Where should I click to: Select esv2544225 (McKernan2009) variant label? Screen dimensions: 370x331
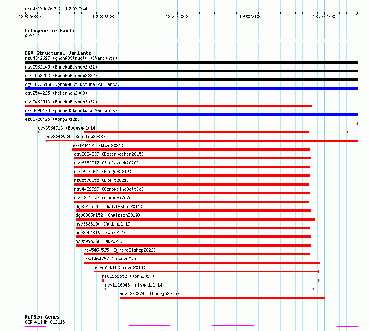pos(56,93)
